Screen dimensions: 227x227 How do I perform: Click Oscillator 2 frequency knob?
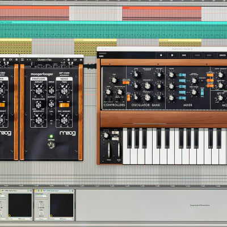tap(148, 86)
